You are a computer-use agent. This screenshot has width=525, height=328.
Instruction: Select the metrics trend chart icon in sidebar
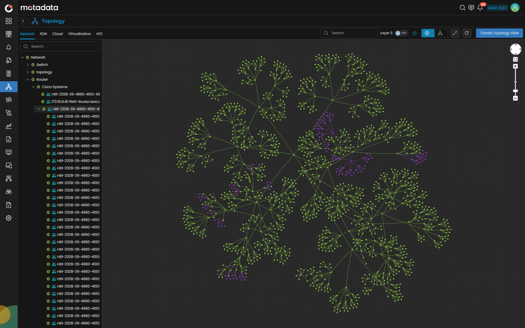9,126
